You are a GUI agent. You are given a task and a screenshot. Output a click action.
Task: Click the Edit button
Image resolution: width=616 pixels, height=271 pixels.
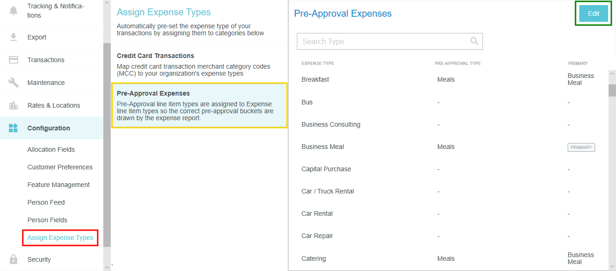(594, 13)
